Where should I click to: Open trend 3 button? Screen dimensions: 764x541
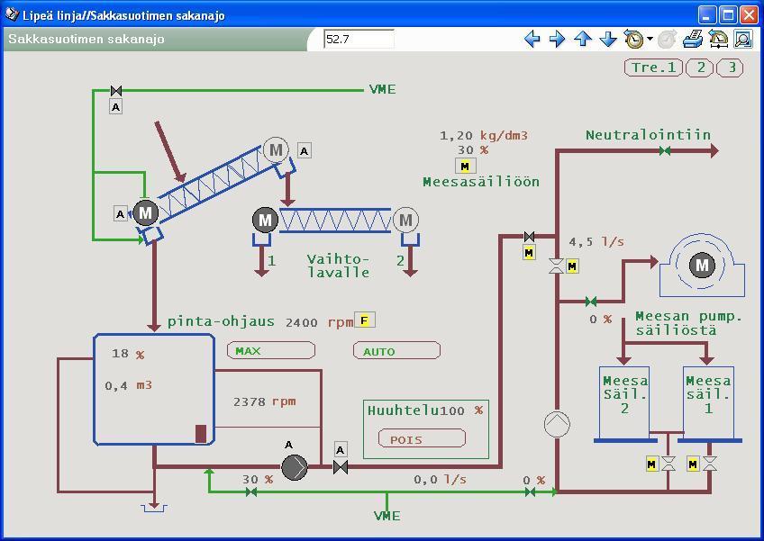coord(730,68)
